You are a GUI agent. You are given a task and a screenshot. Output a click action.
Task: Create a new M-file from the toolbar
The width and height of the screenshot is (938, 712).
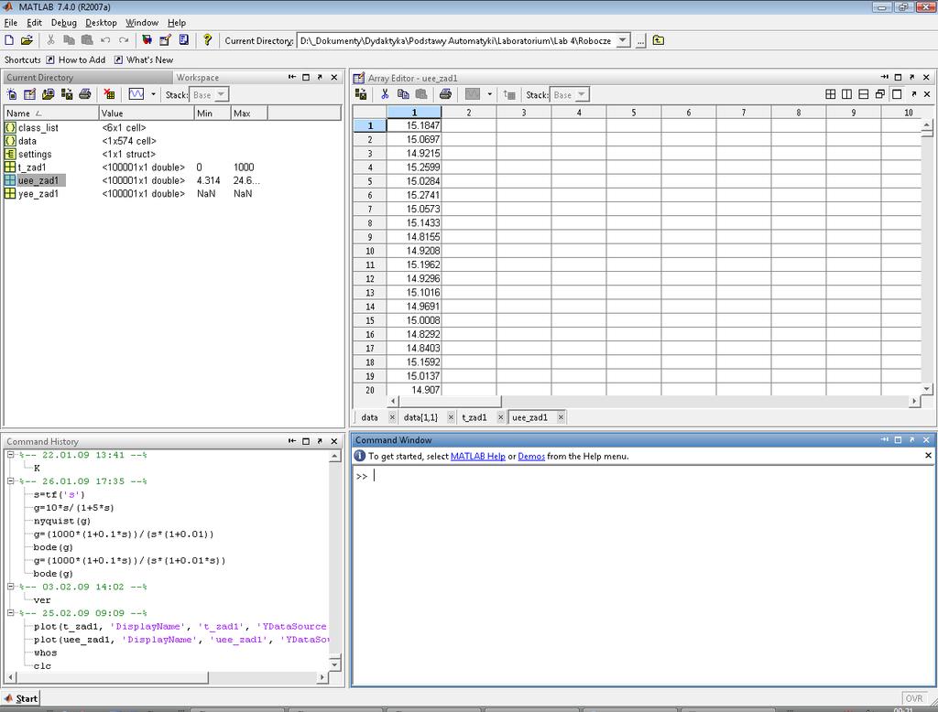[9, 40]
